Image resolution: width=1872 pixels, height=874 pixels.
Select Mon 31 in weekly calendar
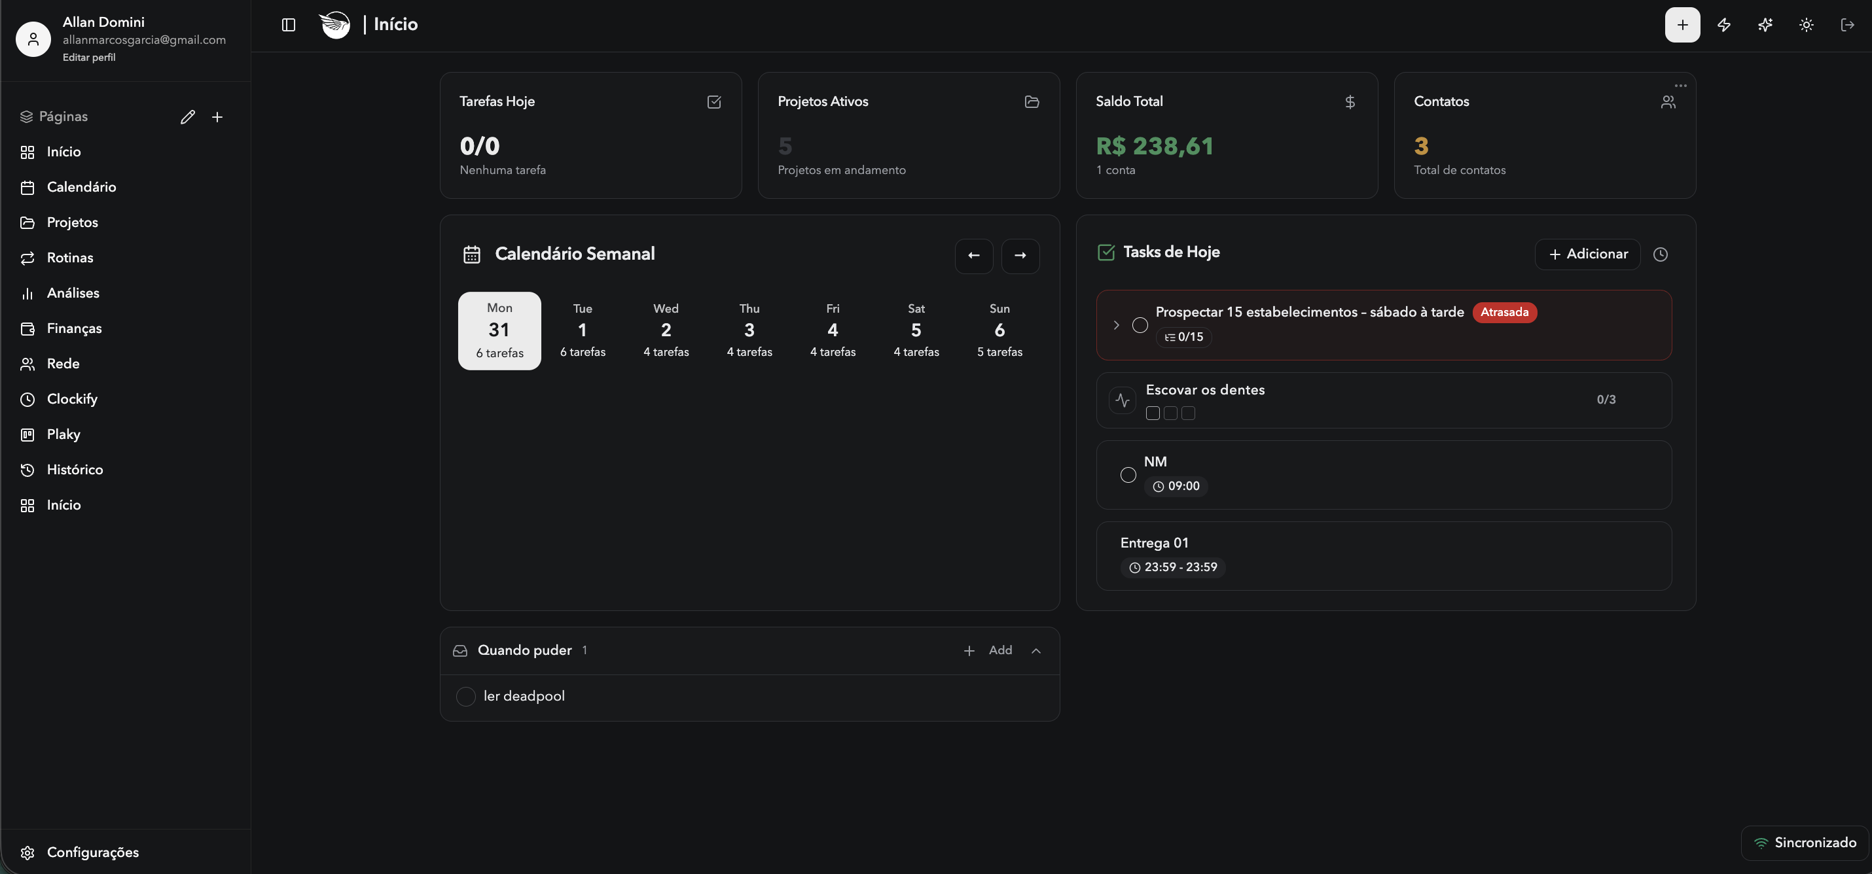coord(499,331)
